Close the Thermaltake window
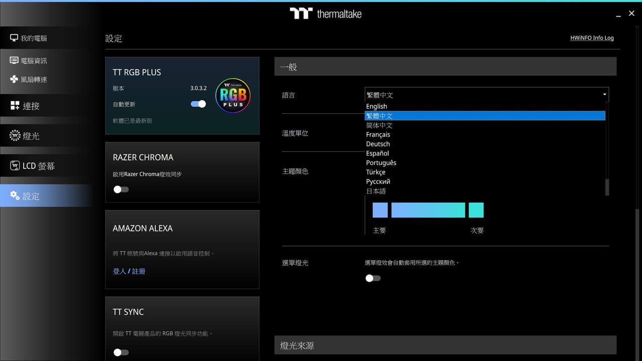Screen dimensions: 642x361 point(631,14)
